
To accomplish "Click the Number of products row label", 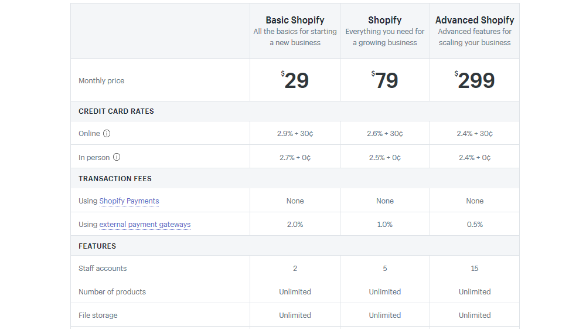I will 112,292.
